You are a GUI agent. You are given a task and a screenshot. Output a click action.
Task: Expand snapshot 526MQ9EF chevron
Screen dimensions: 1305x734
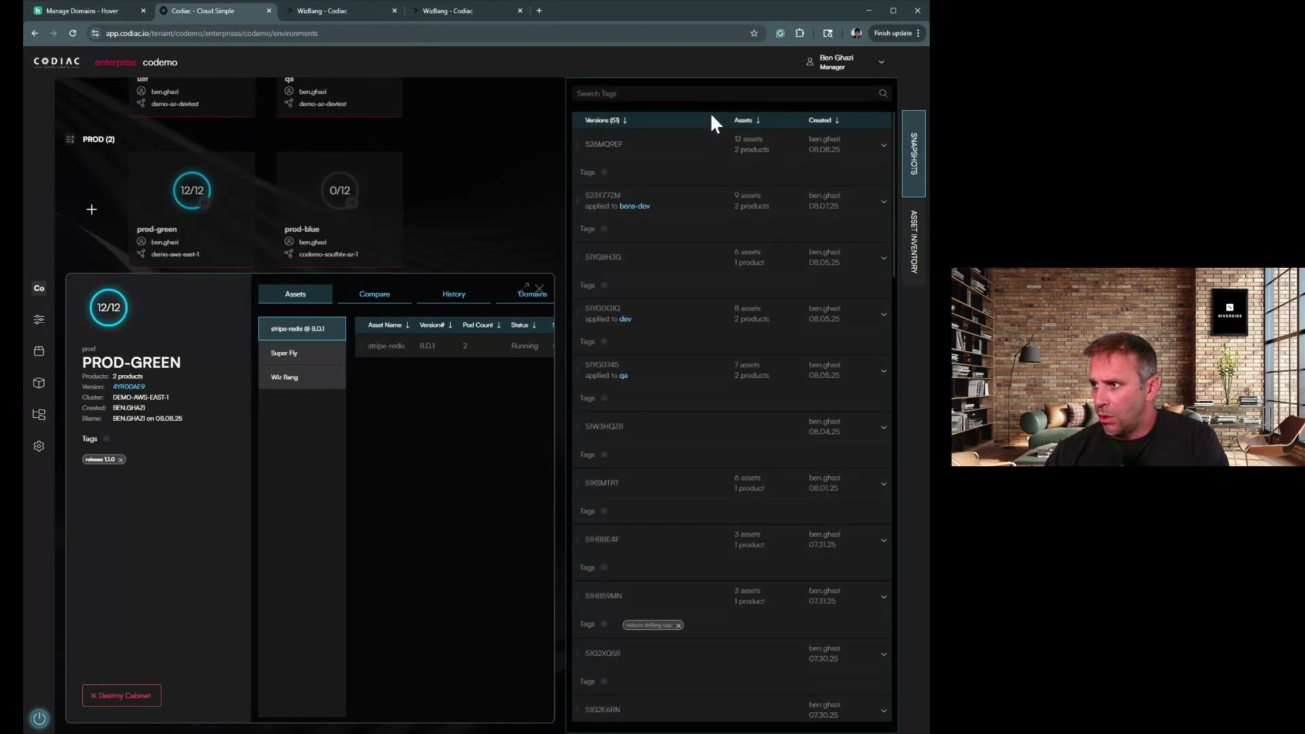pyautogui.click(x=884, y=145)
